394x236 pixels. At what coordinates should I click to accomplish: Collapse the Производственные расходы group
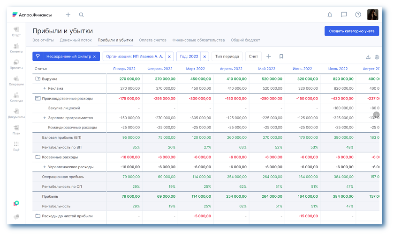tap(38, 99)
